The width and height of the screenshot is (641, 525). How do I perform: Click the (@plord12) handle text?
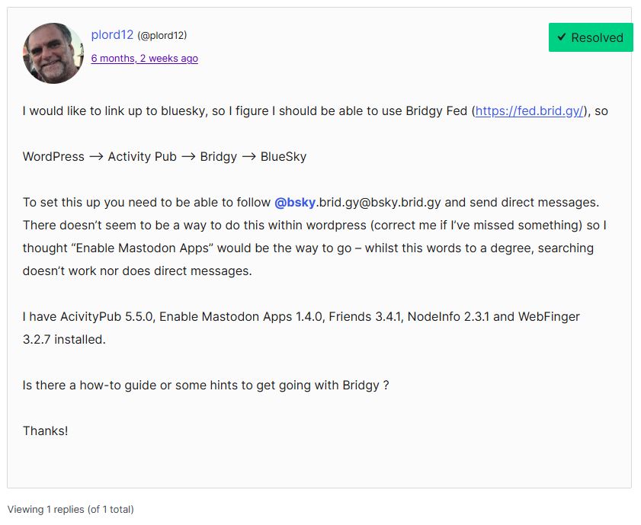[x=162, y=36]
